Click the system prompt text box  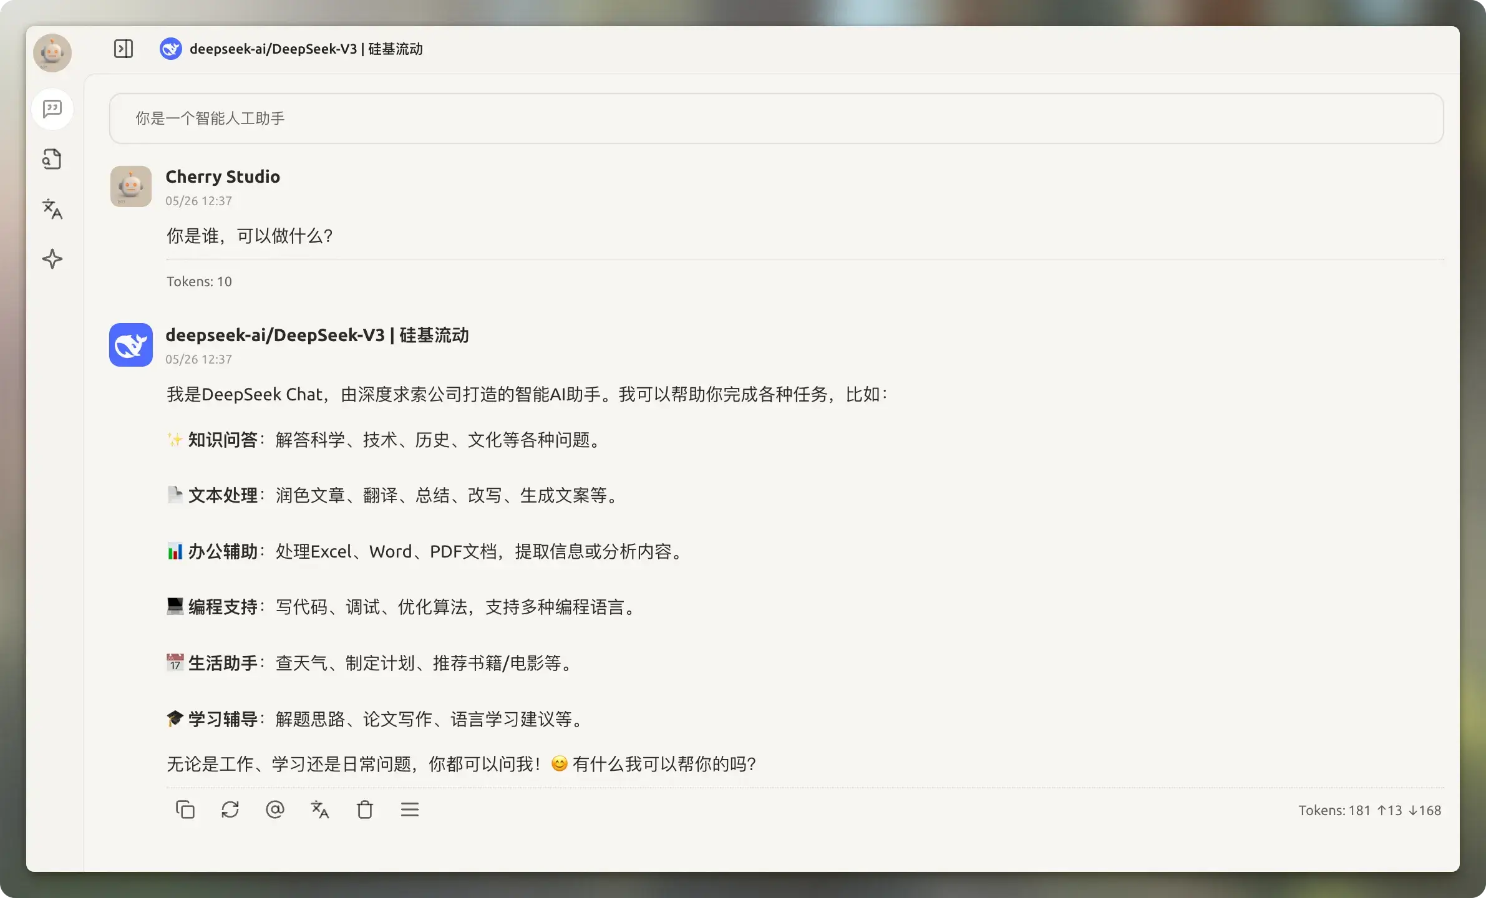click(x=776, y=118)
